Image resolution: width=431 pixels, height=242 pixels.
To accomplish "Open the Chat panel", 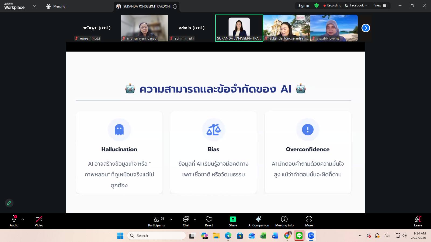I will click(186, 221).
